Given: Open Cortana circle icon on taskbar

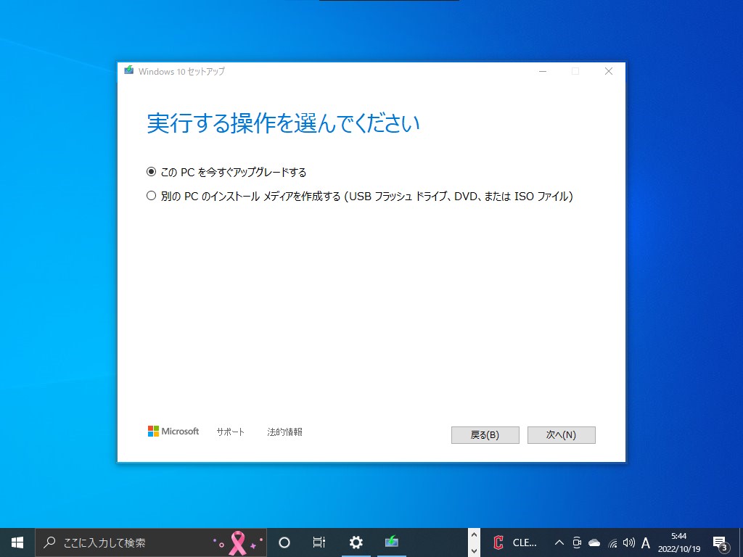Looking at the screenshot, I should [x=284, y=542].
